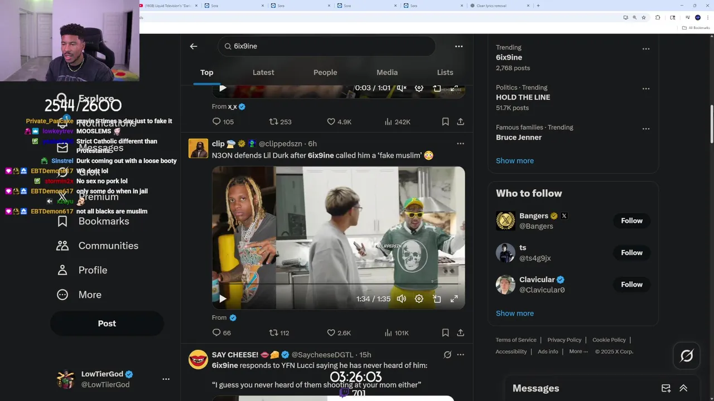Image resolution: width=714 pixels, height=401 pixels.
Task: Open 6ix9ine trending options menu
Action: (x=646, y=49)
